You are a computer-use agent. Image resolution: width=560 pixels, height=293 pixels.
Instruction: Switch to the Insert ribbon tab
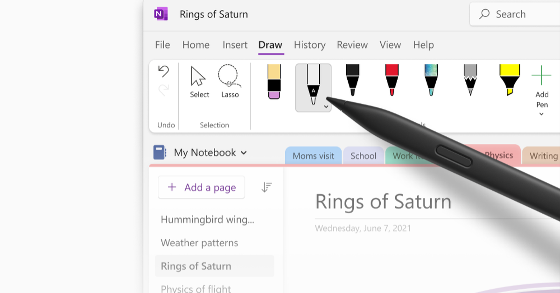[x=235, y=45]
